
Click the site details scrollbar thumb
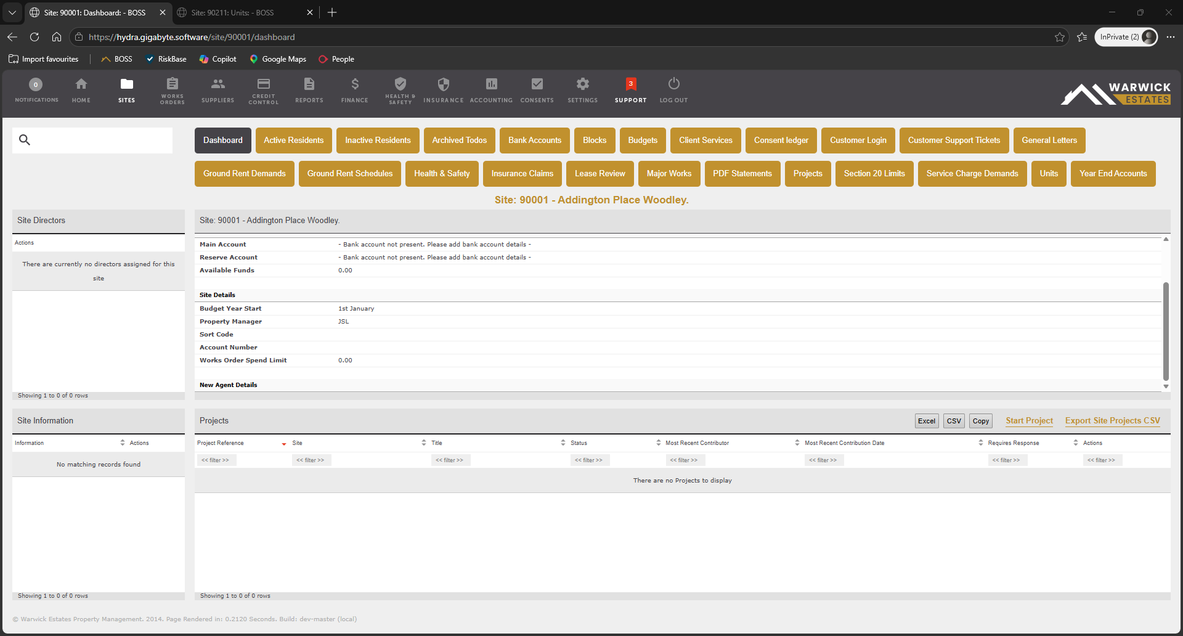point(1166,332)
